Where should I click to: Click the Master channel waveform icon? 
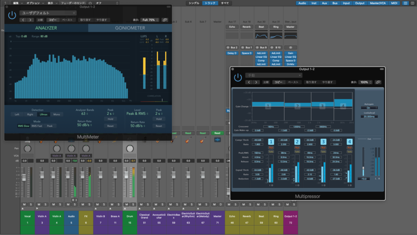pyautogui.click(x=217, y=140)
